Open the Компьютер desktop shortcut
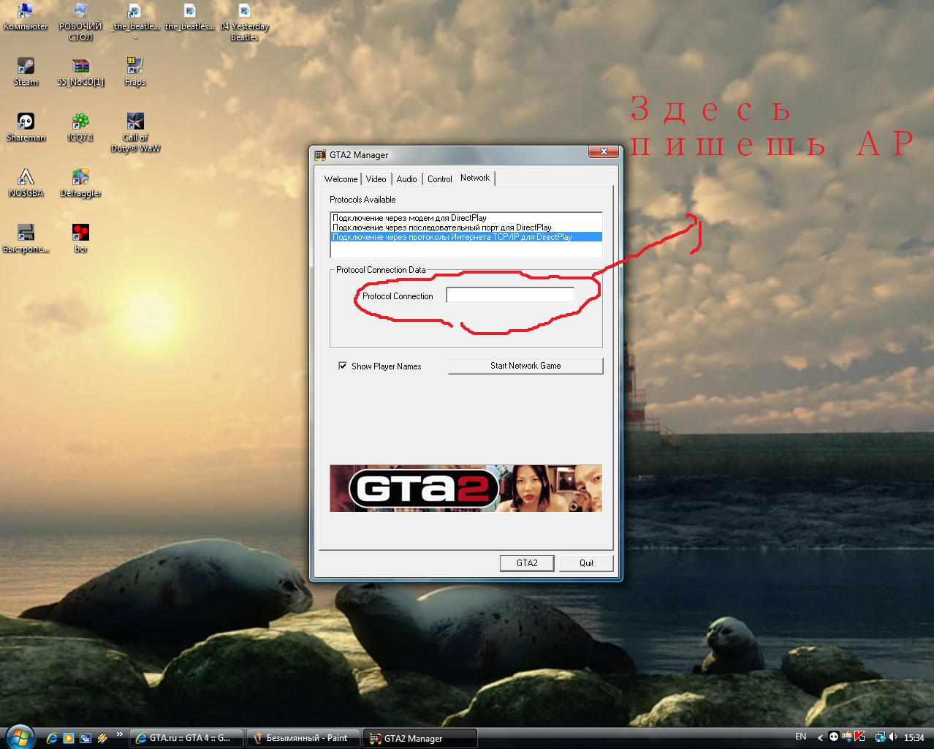934x749 pixels. [x=26, y=18]
